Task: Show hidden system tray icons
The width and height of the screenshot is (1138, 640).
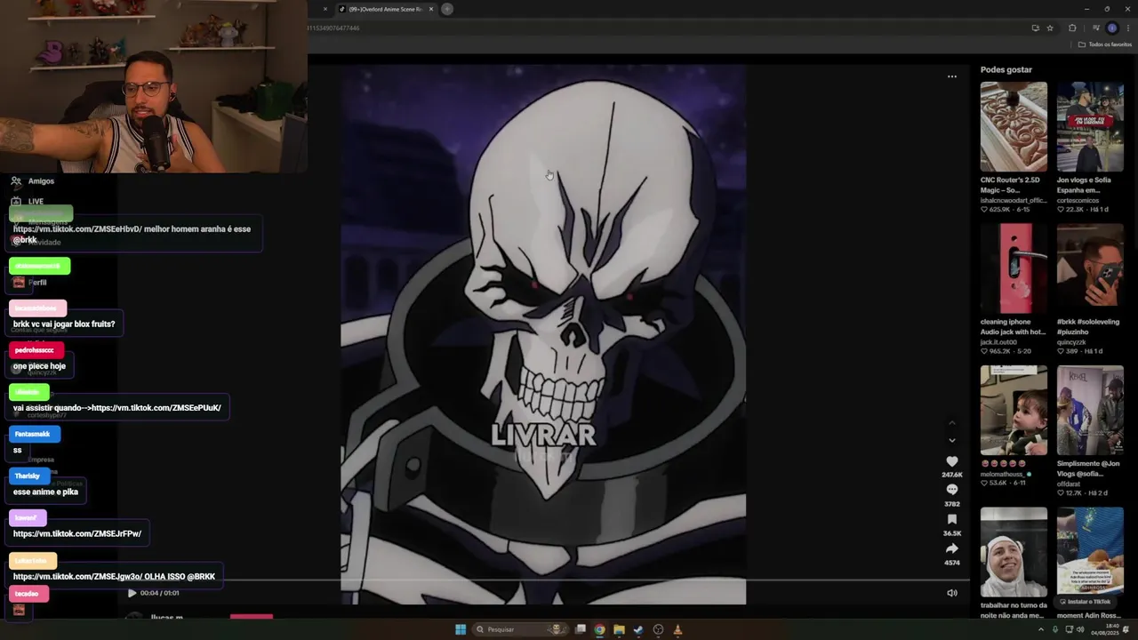Action: click(1041, 629)
